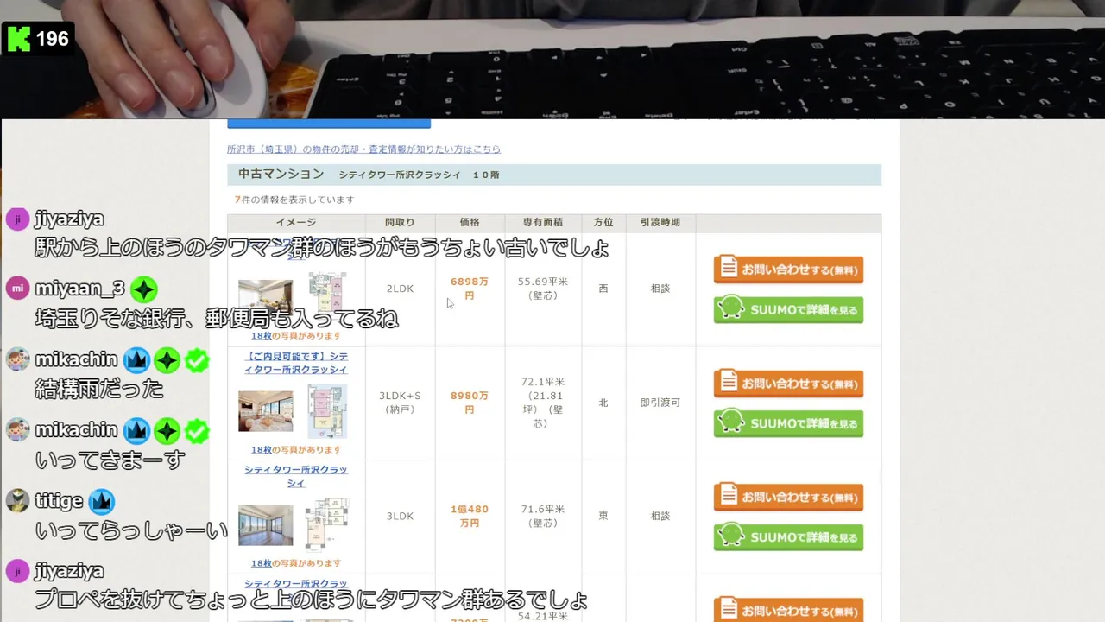Viewport: 1105px width, 622px height.
Task: Click the titige username in chat
Action: [x=59, y=501]
